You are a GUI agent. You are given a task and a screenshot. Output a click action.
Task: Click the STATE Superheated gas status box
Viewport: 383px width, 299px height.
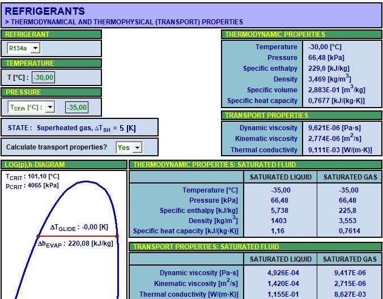(x=79, y=127)
